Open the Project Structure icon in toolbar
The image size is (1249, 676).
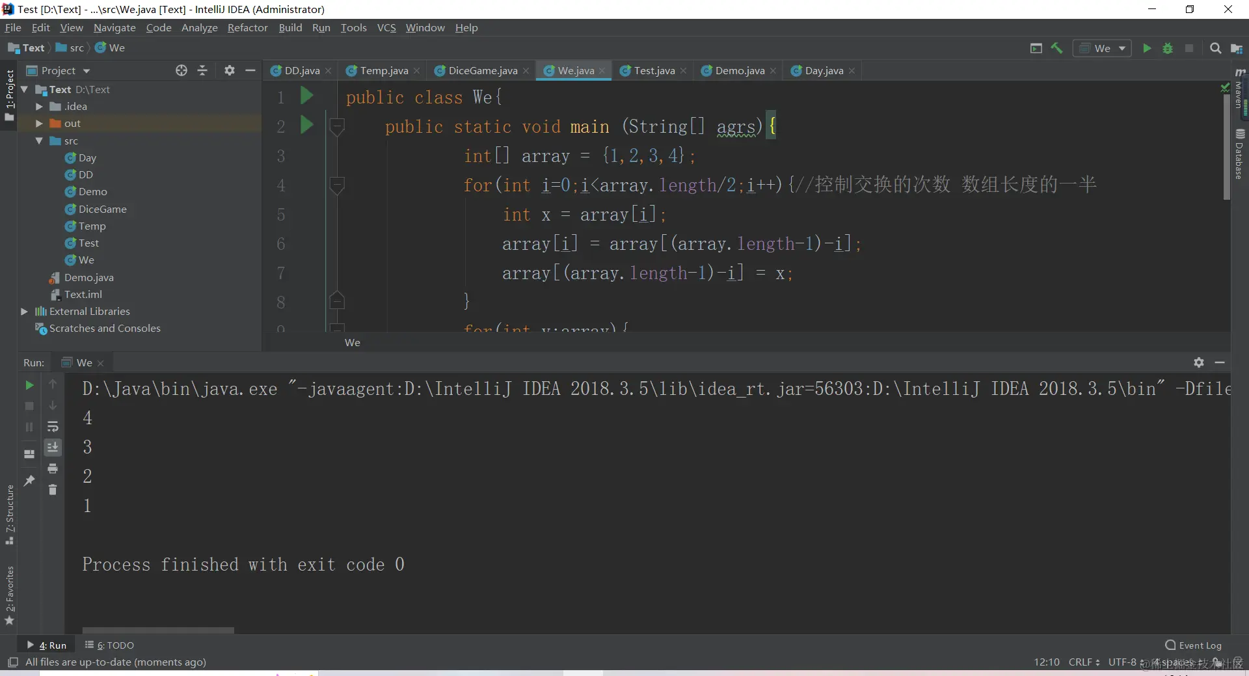[x=1237, y=48]
